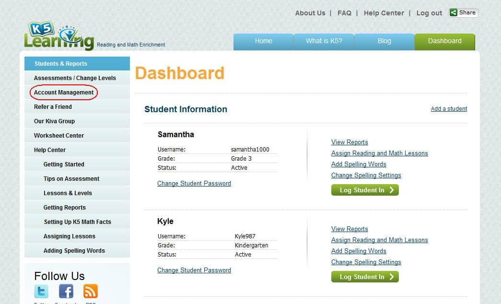
Task: Open Getting Reports topic
Action: 77,208
